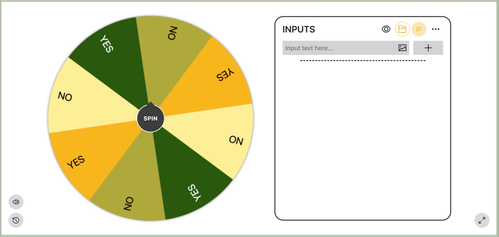499x237 pixels.
Task: Toggle inputs visibility with the eye icon
Action: [386, 29]
